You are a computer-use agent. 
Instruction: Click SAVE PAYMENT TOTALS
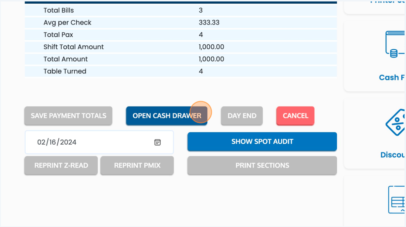click(x=68, y=116)
